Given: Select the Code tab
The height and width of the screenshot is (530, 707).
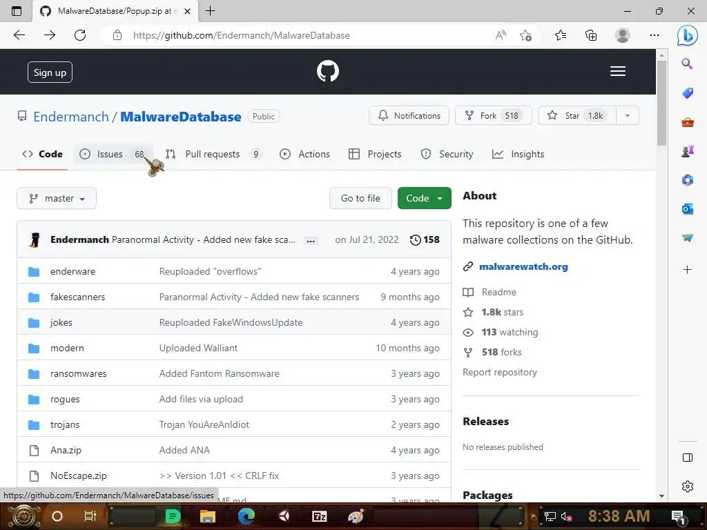Looking at the screenshot, I should [42, 154].
